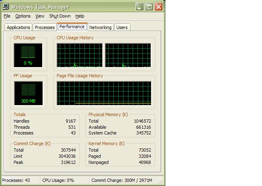Open the Help menu
The height and width of the screenshot is (186, 262).
(x=80, y=16)
